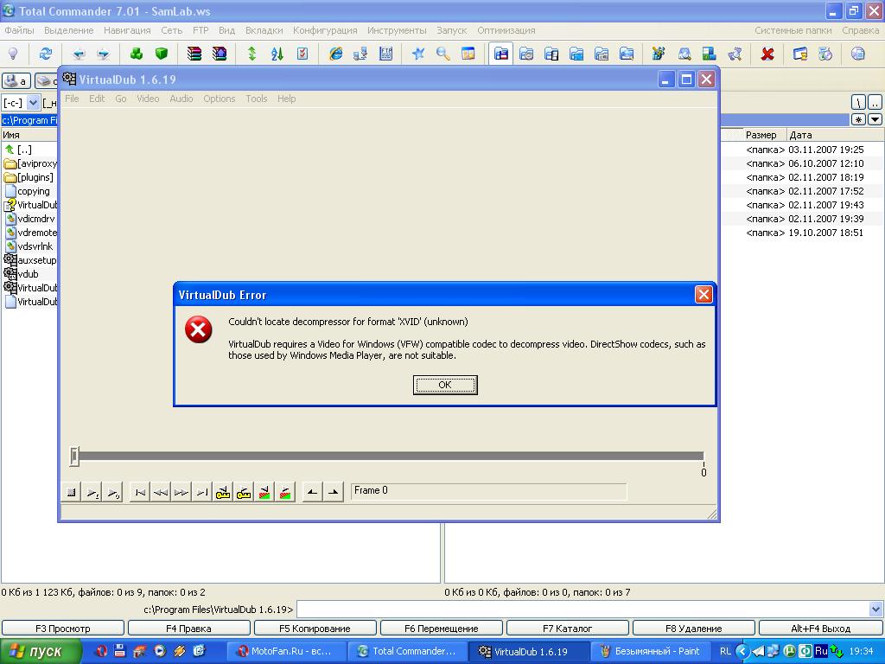Jump to start of video in VirtualDub
Viewport: 885px width, 664px height.
[140, 492]
